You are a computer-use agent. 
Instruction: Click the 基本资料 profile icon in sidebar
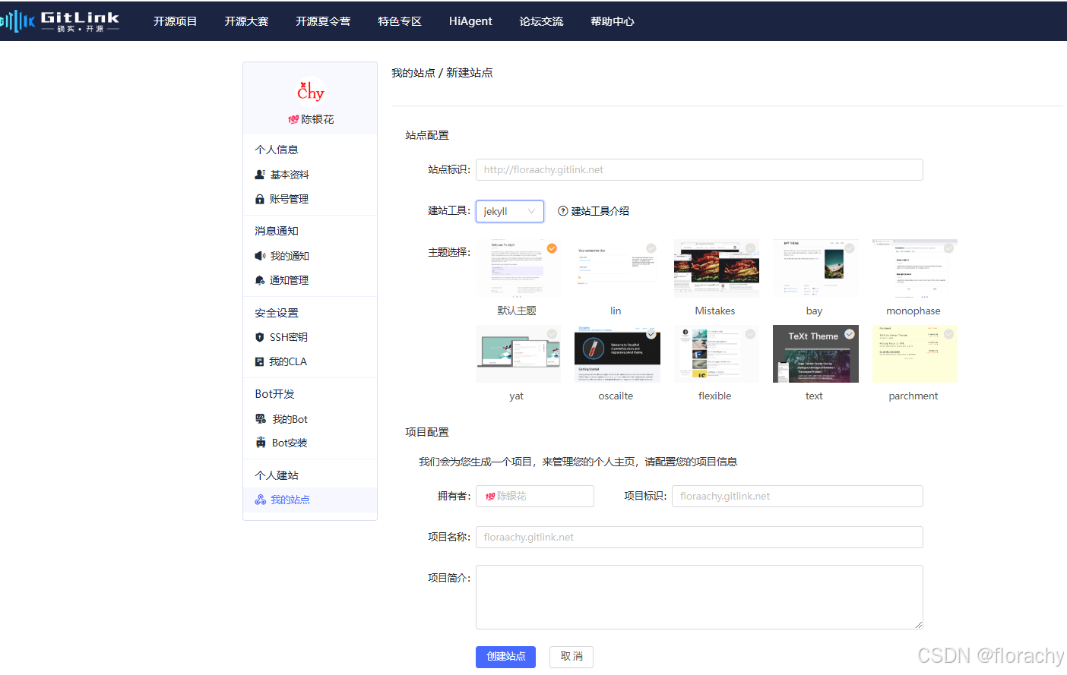[260, 174]
